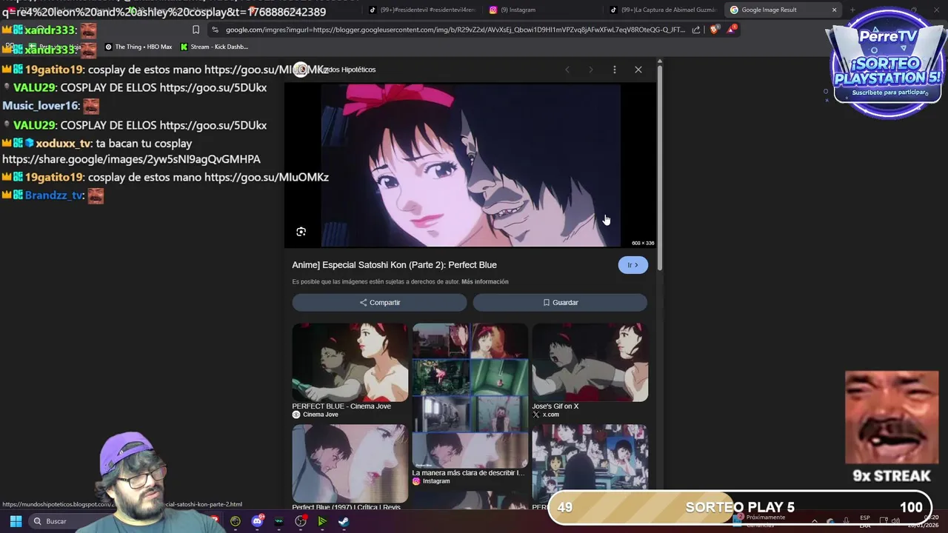Open the Más información link
948x533 pixels.
pyautogui.click(x=484, y=282)
